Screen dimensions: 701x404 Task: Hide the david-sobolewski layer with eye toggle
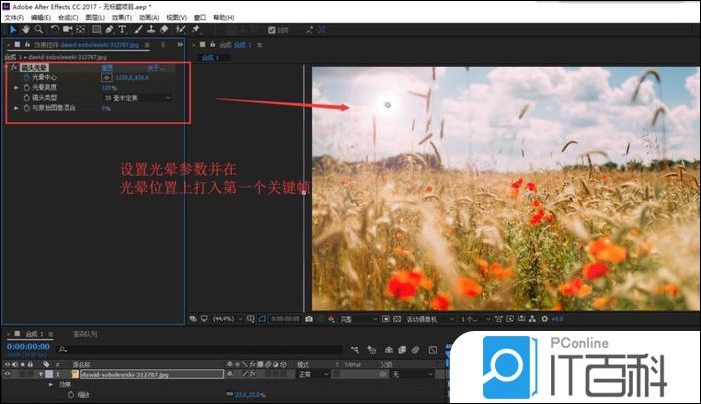pyautogui.click(x=8, y=374)
